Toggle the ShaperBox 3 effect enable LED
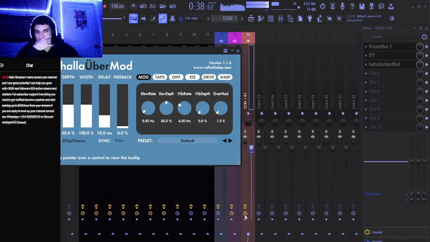This screenshot has width=430, height=242. coord(427,47)
